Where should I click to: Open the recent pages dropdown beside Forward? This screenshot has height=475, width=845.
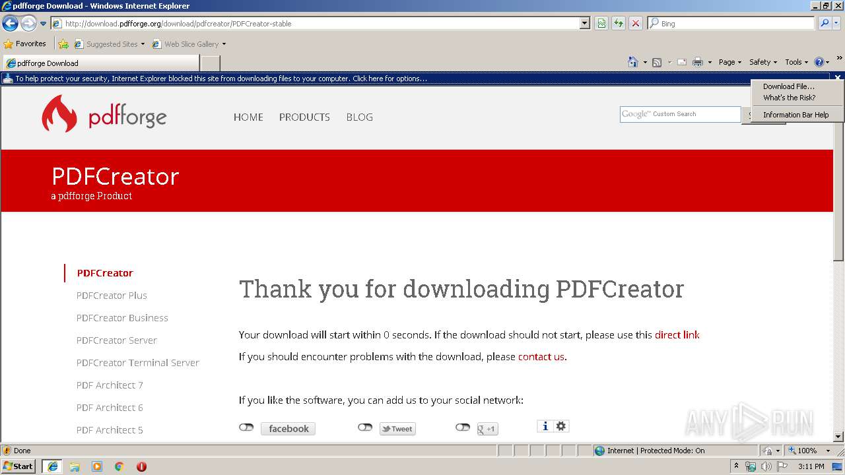44,24
